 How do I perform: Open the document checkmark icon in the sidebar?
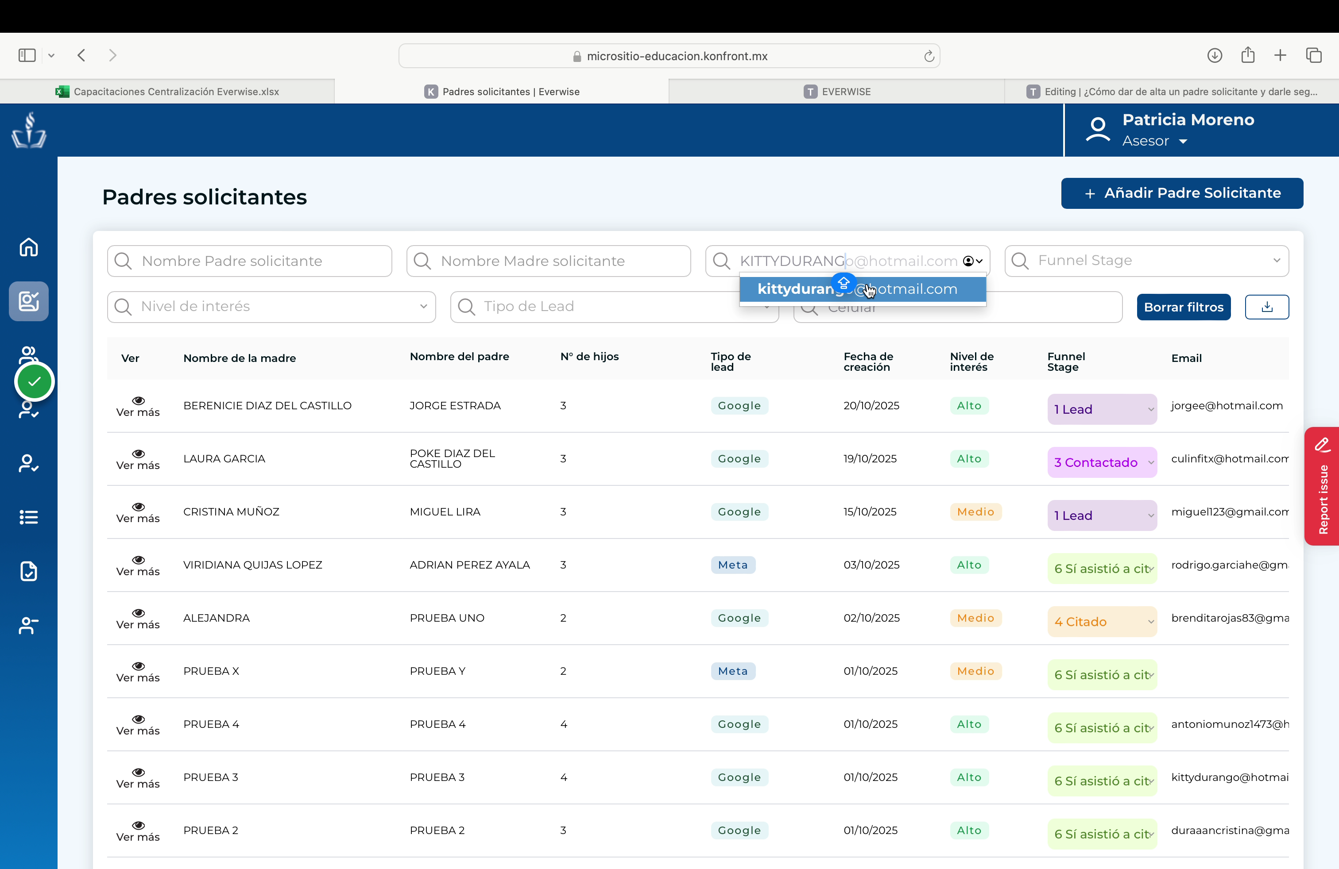point(29,571)
